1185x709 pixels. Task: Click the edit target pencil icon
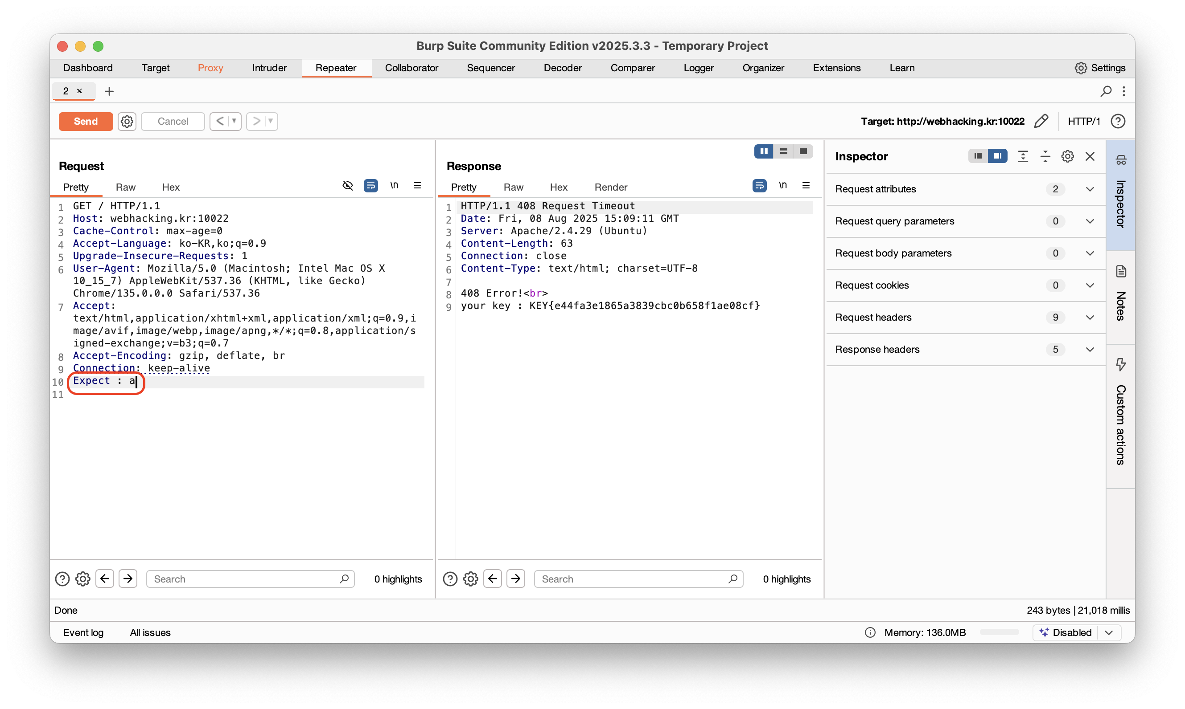click(1041, 121)
